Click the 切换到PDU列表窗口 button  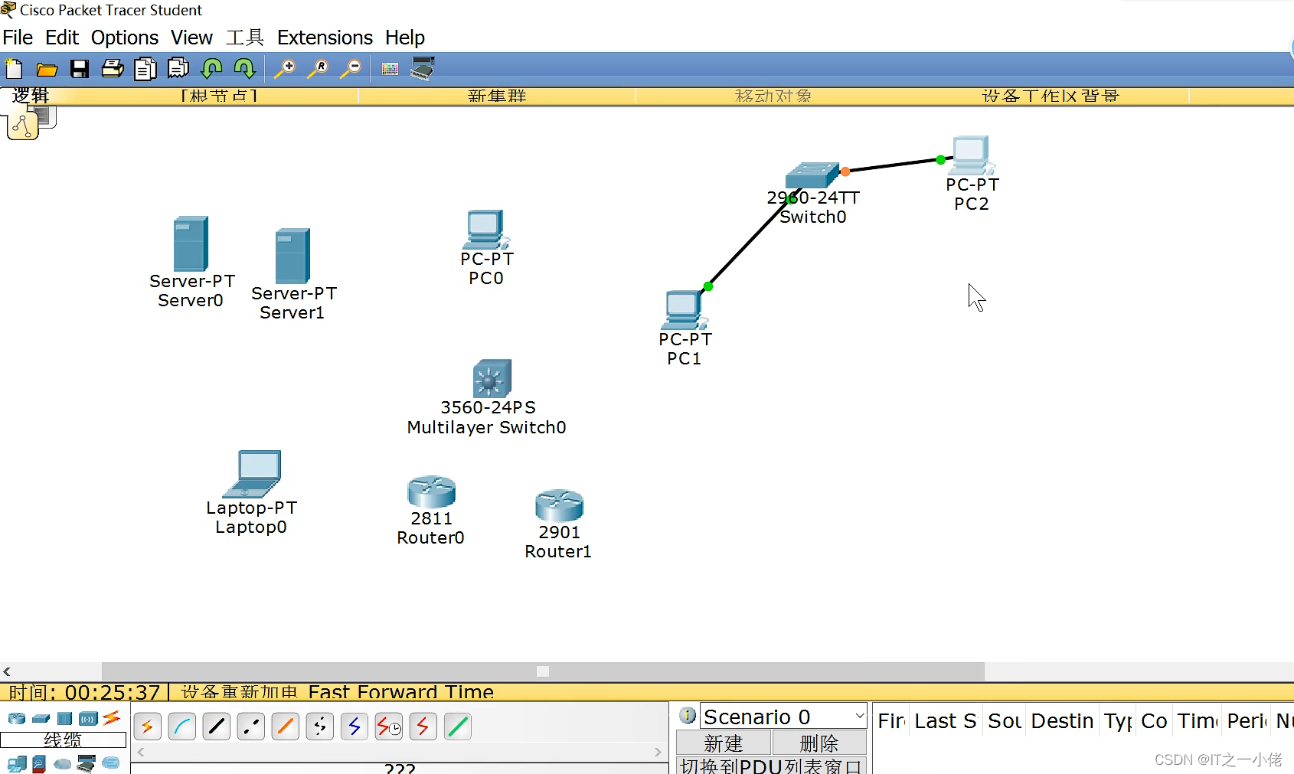click(x=772, y=766)
